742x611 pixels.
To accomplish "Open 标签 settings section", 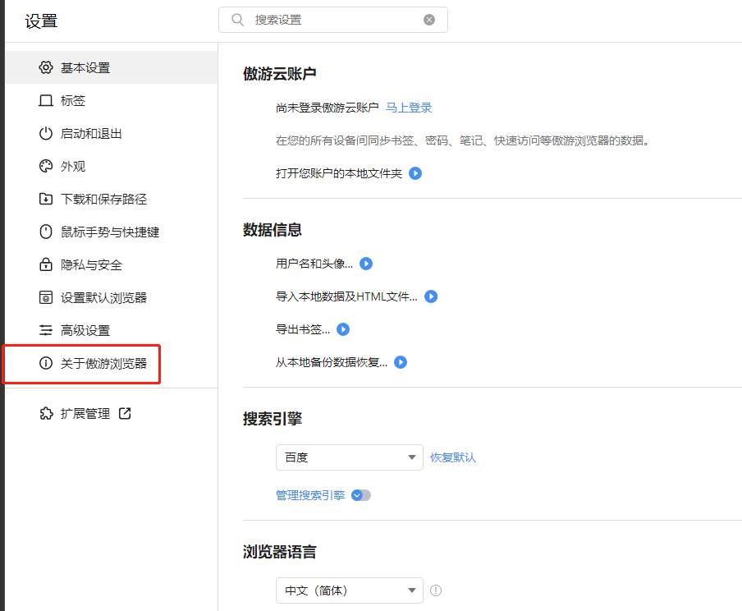I will point(112,100).
